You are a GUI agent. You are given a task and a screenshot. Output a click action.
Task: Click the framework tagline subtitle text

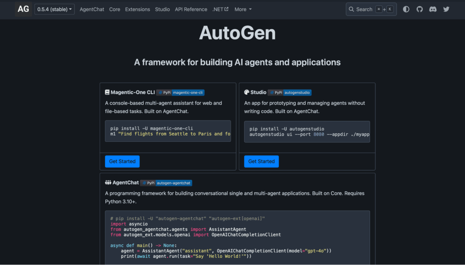(x=237, y=62)
